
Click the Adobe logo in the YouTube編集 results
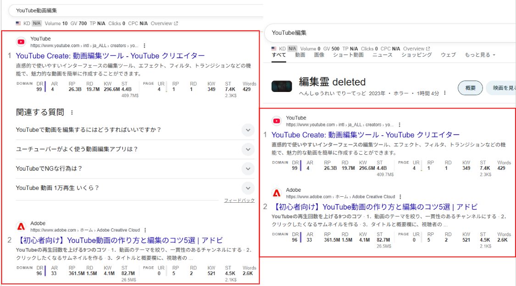277,193
